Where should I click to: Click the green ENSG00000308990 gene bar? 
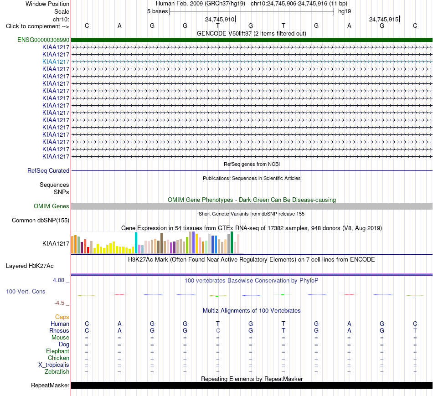coord(252,40)
